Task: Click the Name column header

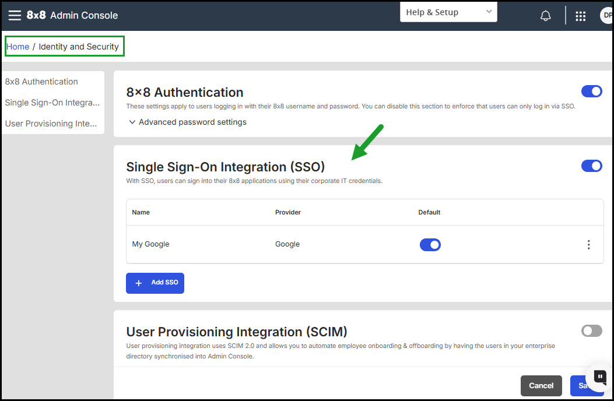Action: 141,212
